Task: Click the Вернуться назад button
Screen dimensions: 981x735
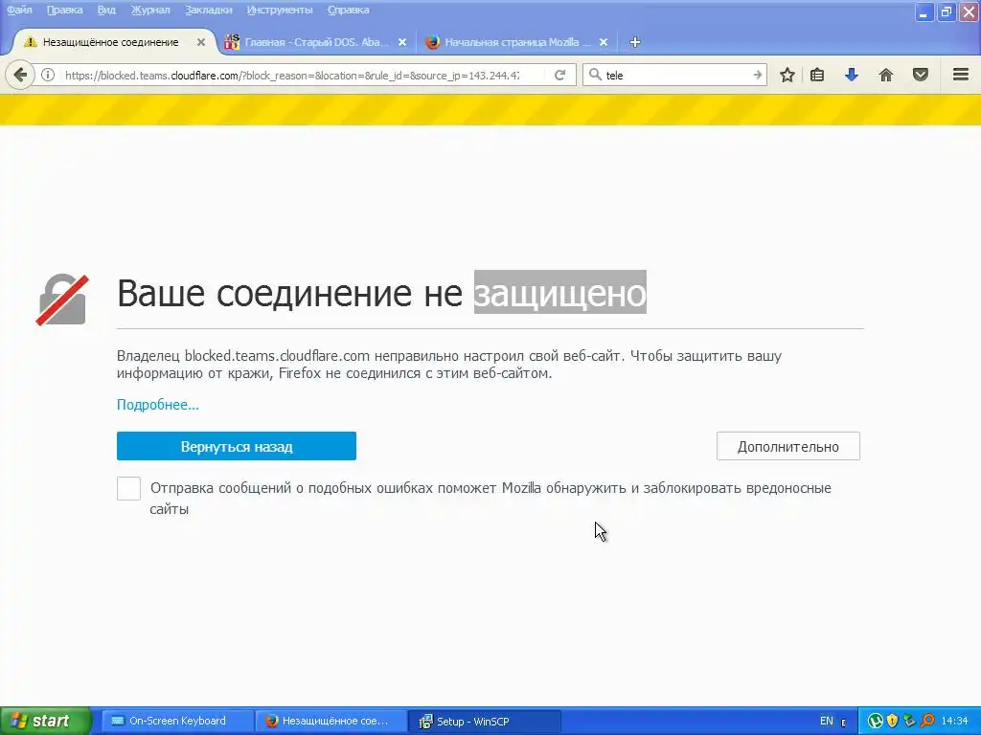Action: coord(237,446)
